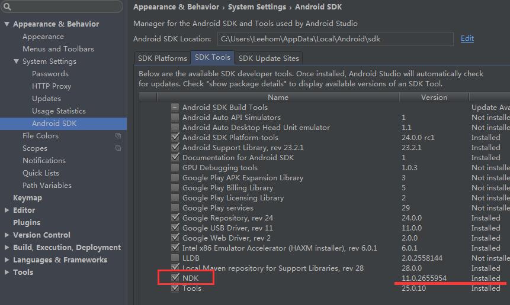Open File Colors settings
This screenshot has height=305, width=510.
tap(40, 135)
